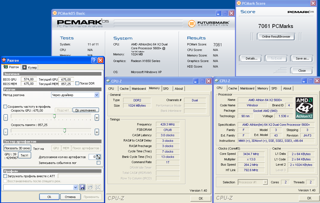Click Показать 3D окно button

pyautogui.click(x=17, y=148)
